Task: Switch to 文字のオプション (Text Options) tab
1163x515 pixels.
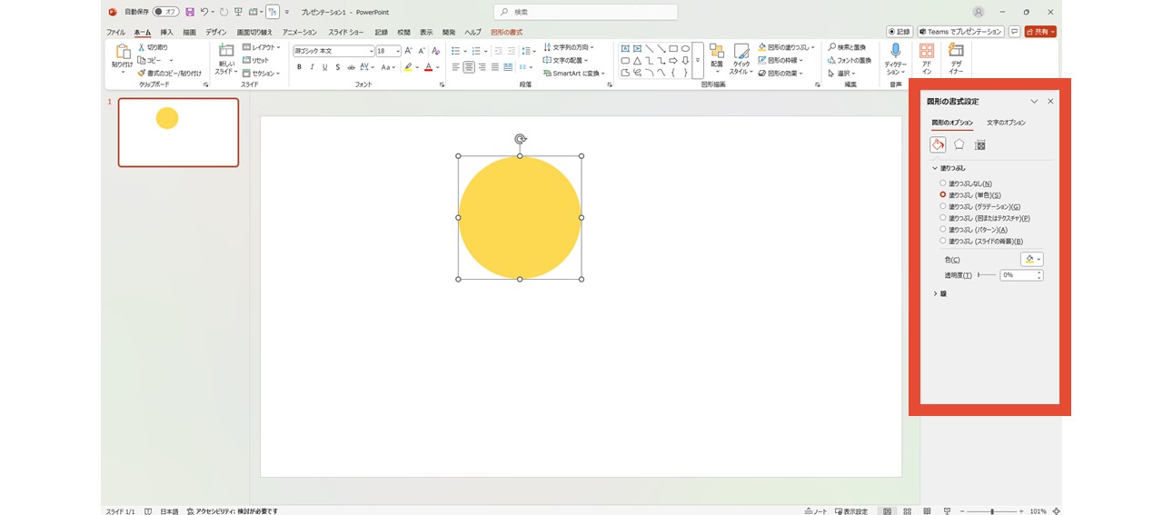Action: (x=1006, y=123)
